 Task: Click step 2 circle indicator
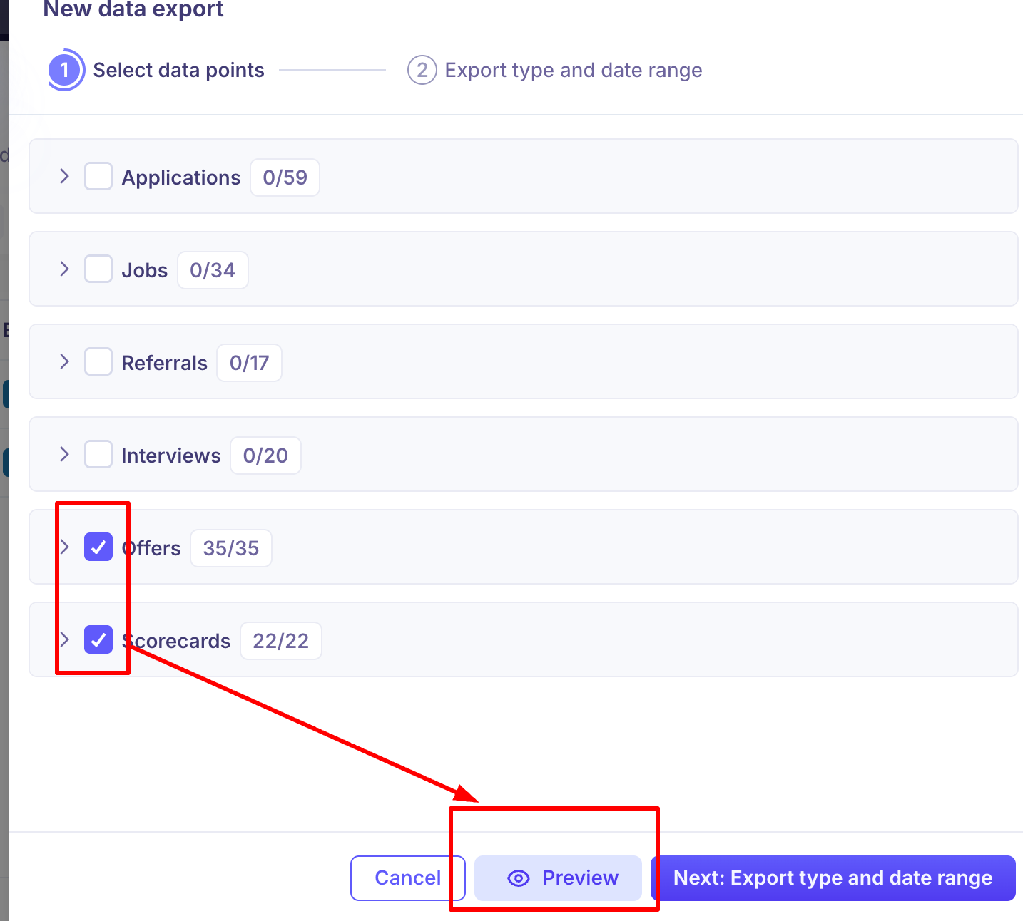tap(422, 70)
